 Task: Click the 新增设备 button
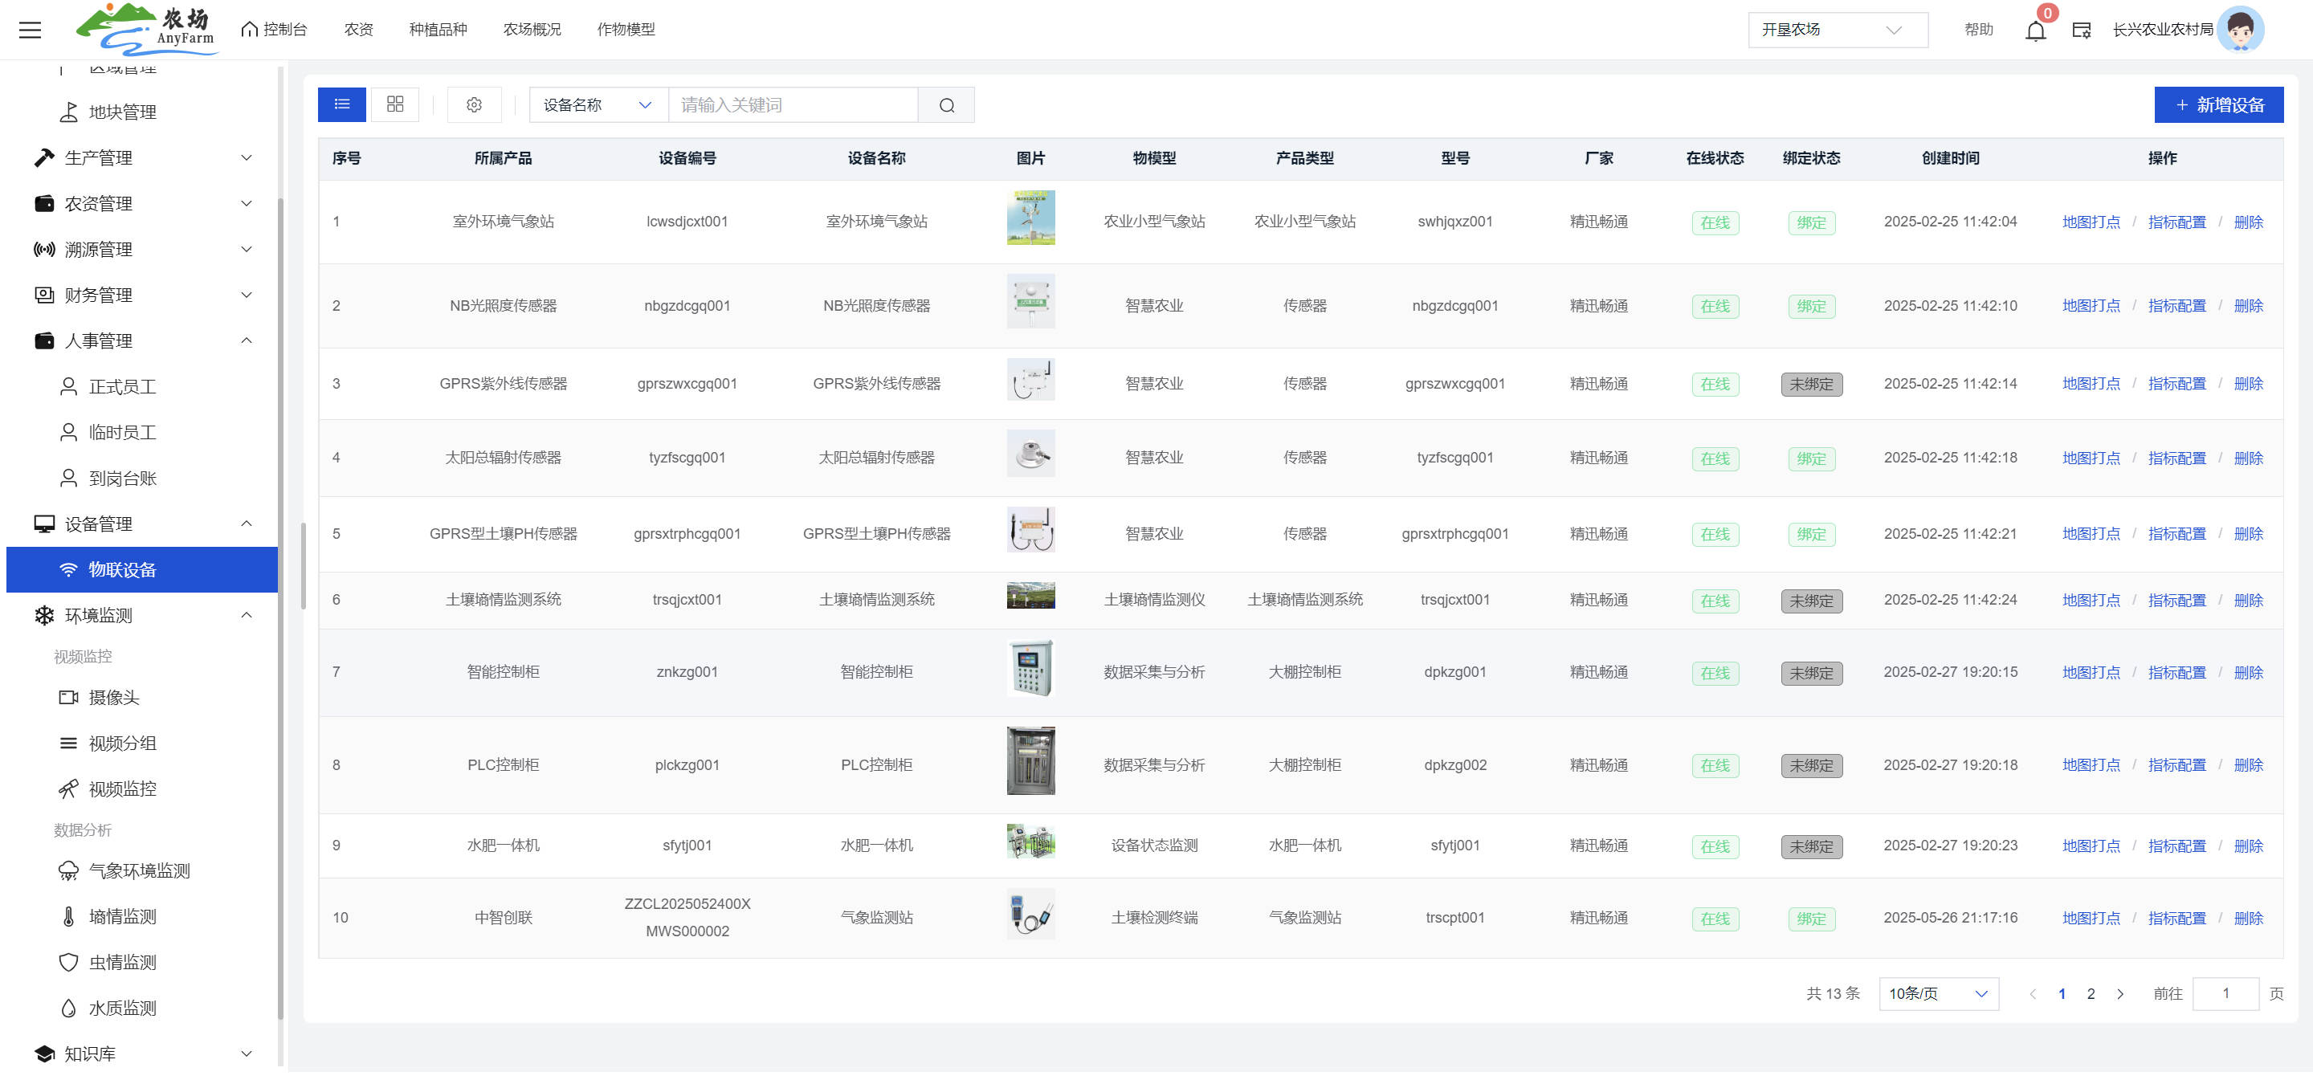(2219, 105)
